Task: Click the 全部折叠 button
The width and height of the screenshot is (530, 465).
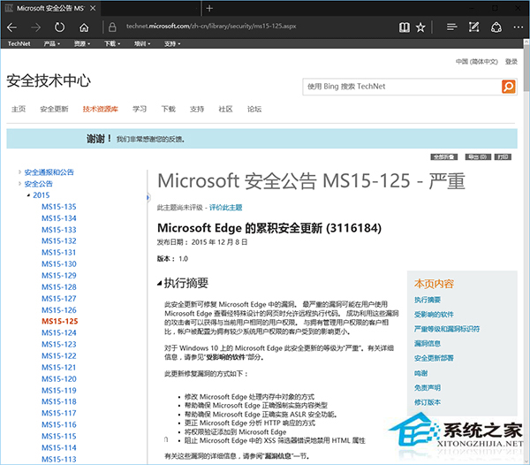Action: pyautogui.click(x=443, y=156)
